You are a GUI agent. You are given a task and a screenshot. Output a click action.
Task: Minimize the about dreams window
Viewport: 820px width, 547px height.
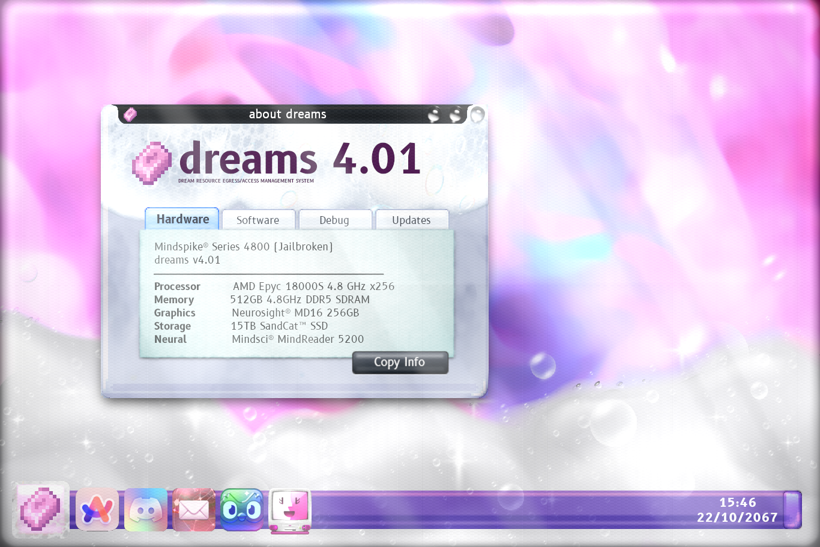(434, 114)
